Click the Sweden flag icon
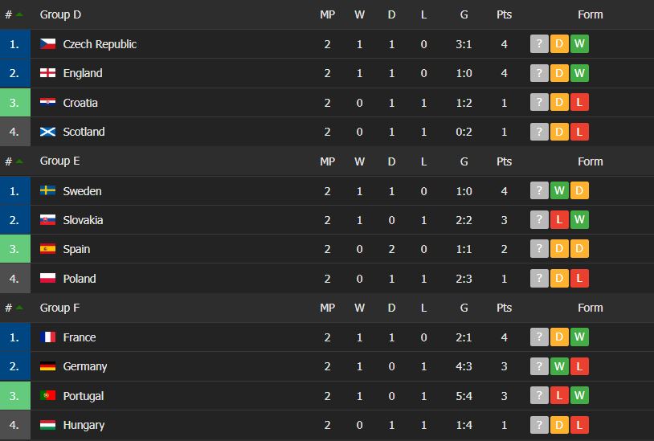 tap(47, 191)
